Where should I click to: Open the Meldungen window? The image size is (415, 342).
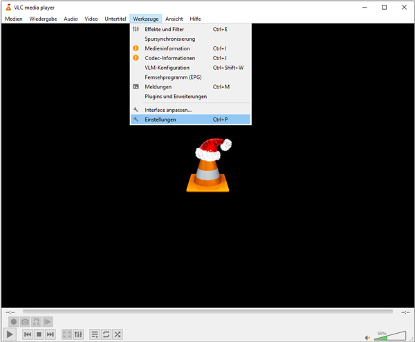click(191, 86)
